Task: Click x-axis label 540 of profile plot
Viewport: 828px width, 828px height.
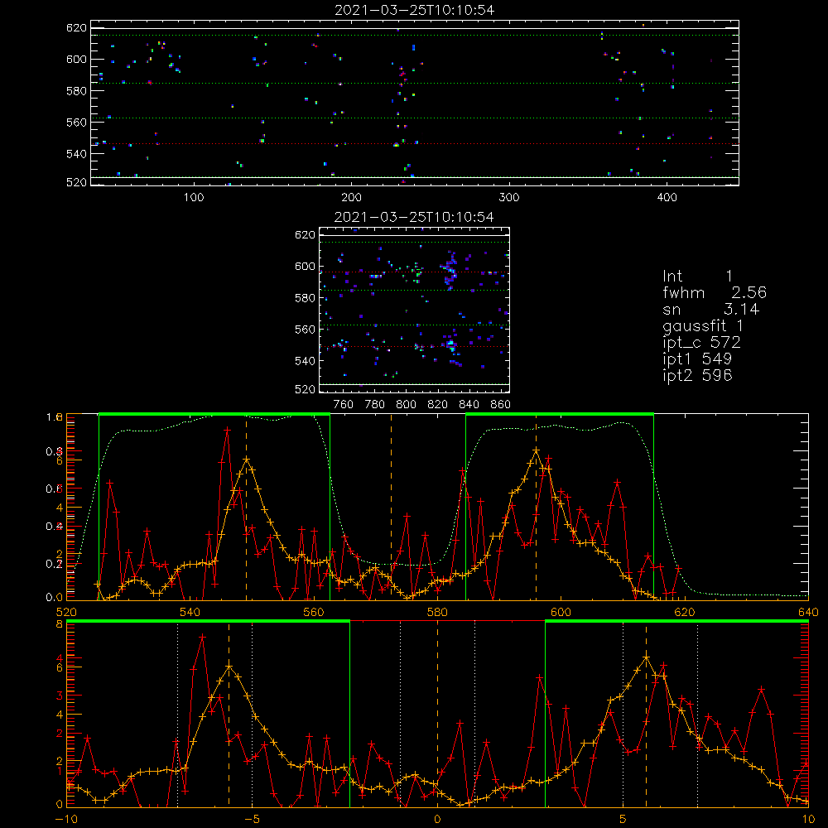Action: (x=190, y=613)
